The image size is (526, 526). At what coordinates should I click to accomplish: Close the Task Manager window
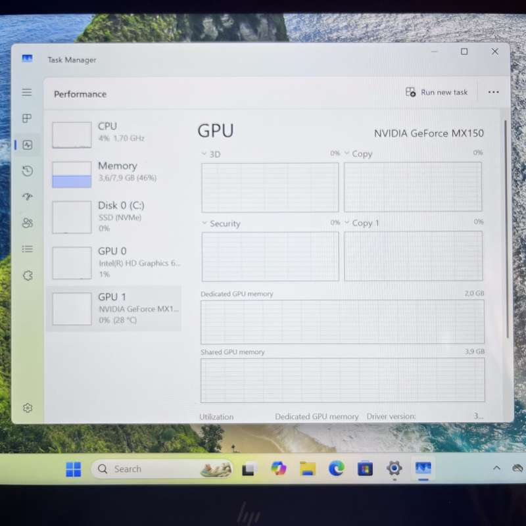click(495, 51)
